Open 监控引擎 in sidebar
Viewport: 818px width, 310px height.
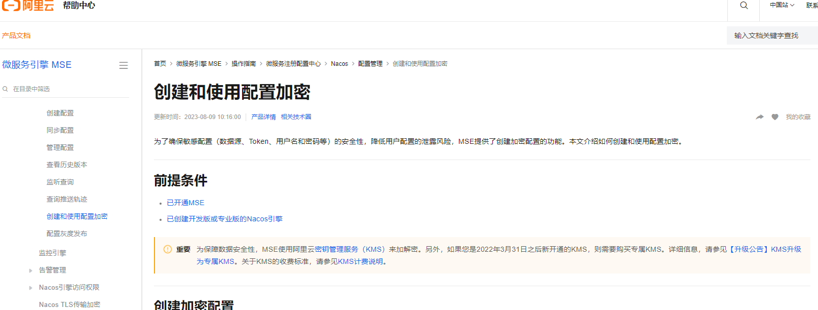(x=53, y=253)
